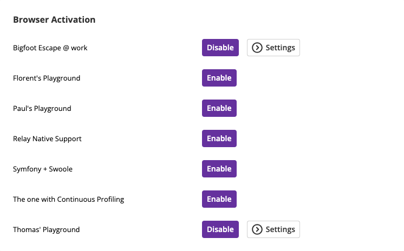Select the Thomas' Playground label

(x=47, y=230)
